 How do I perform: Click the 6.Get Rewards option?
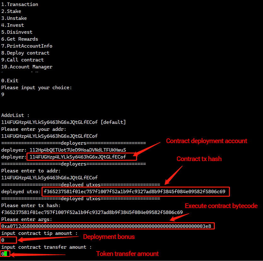[x=20, y=39]
